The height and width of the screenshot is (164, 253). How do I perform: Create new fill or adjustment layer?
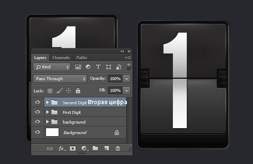point(84,148)
